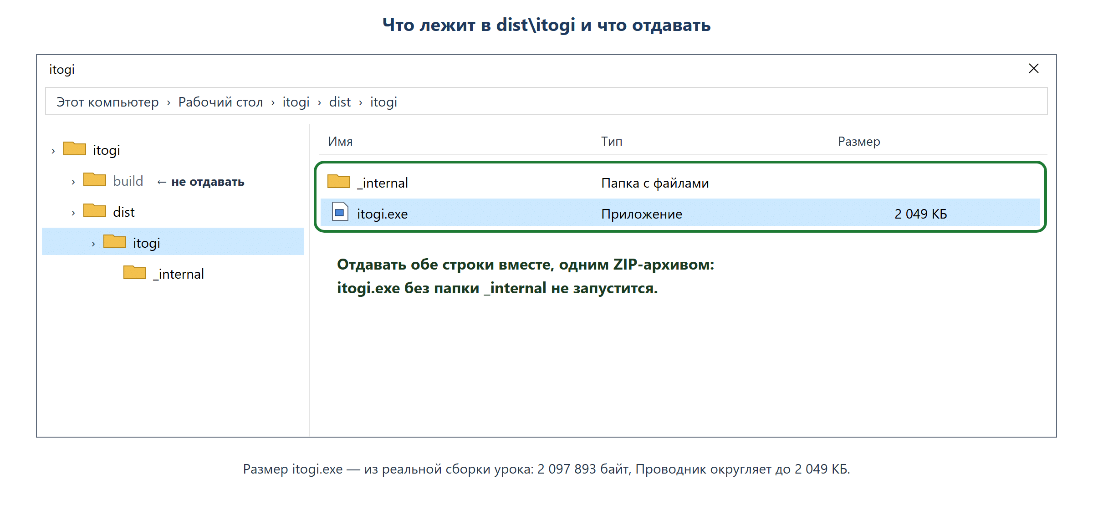1093x510 pixels.
Task: Expand the build folder chevron
Action: pyautogui.click(x=73, y=182)
